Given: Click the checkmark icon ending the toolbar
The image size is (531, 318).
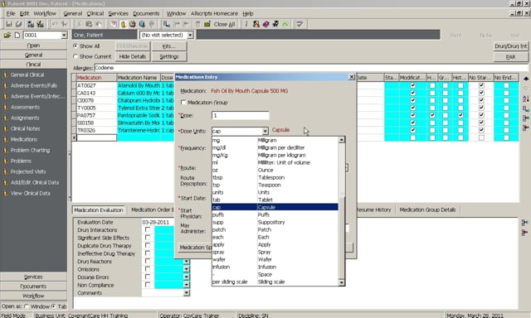Looking at the screenshot, I should pyautogui.click(x=300, y=24).
